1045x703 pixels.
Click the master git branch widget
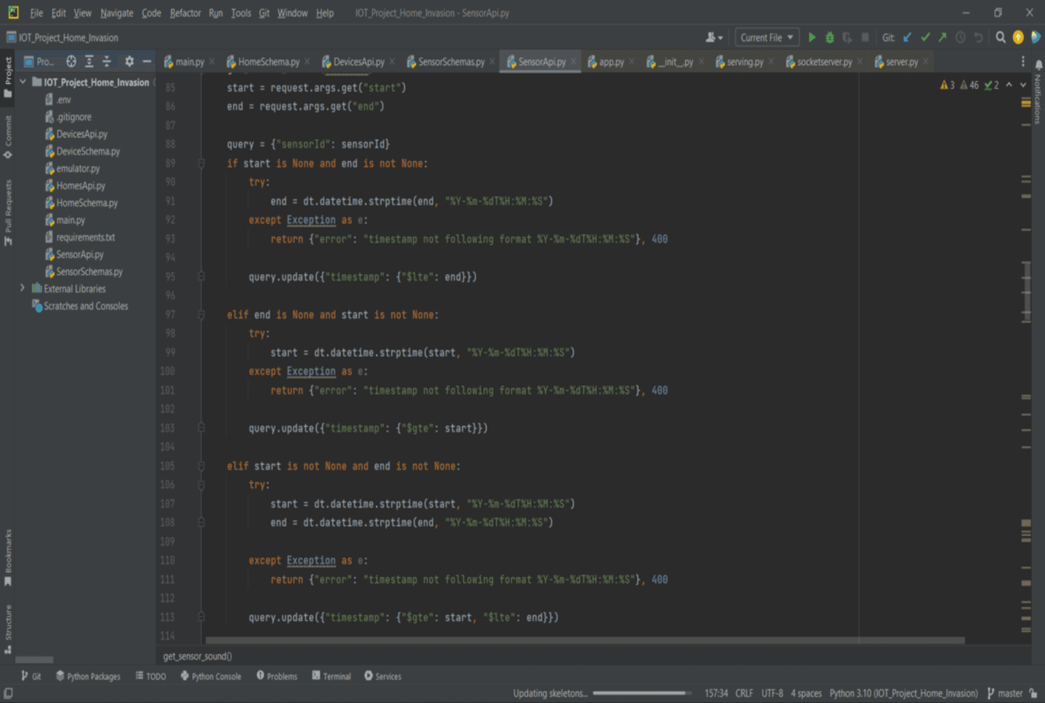pyautogui.click(x=1005, y=693)
